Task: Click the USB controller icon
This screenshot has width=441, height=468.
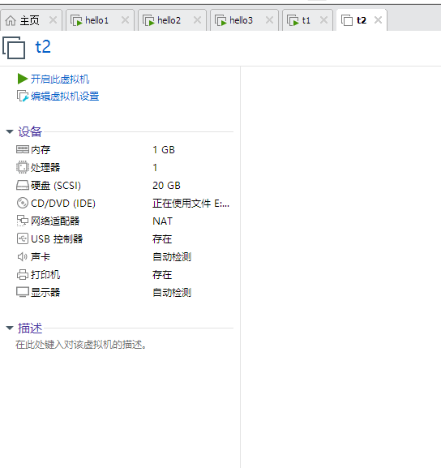Action: [x=23, y=238]
